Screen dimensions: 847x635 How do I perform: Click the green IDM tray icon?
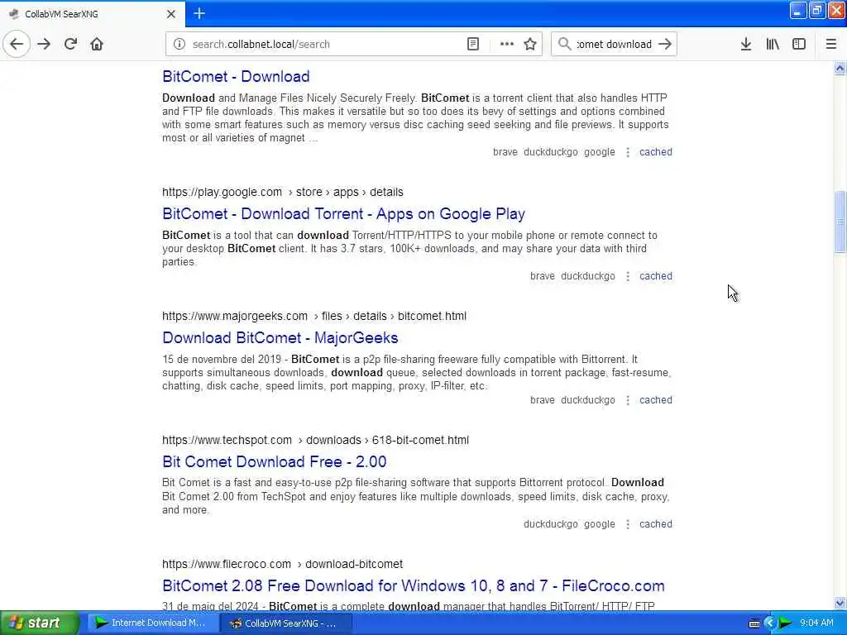(x=785, y=623)
